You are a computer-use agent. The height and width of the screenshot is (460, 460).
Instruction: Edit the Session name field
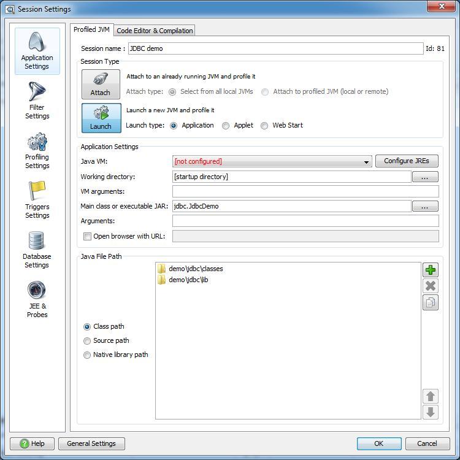275,48
